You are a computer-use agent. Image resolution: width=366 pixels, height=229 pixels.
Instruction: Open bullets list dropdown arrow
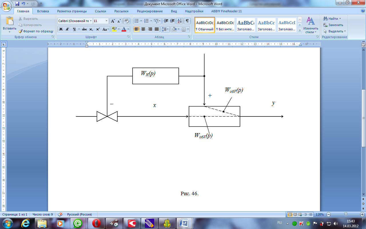pos(141,21)
